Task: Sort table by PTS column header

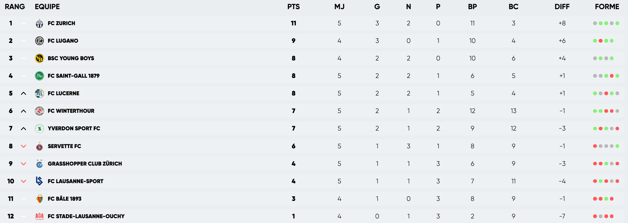Action: click(293, 7)
